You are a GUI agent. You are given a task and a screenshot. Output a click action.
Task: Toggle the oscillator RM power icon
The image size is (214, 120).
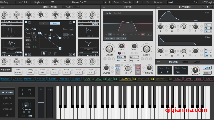point(27,29)
